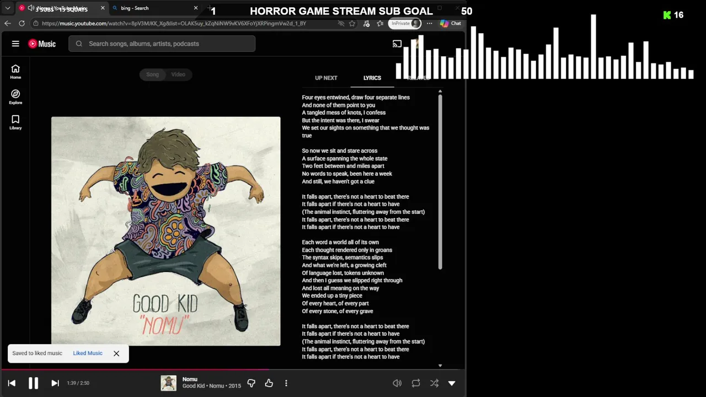Click the lyrics scroll down arrow
Screen dimensions: 706x397
click(440, 366)
